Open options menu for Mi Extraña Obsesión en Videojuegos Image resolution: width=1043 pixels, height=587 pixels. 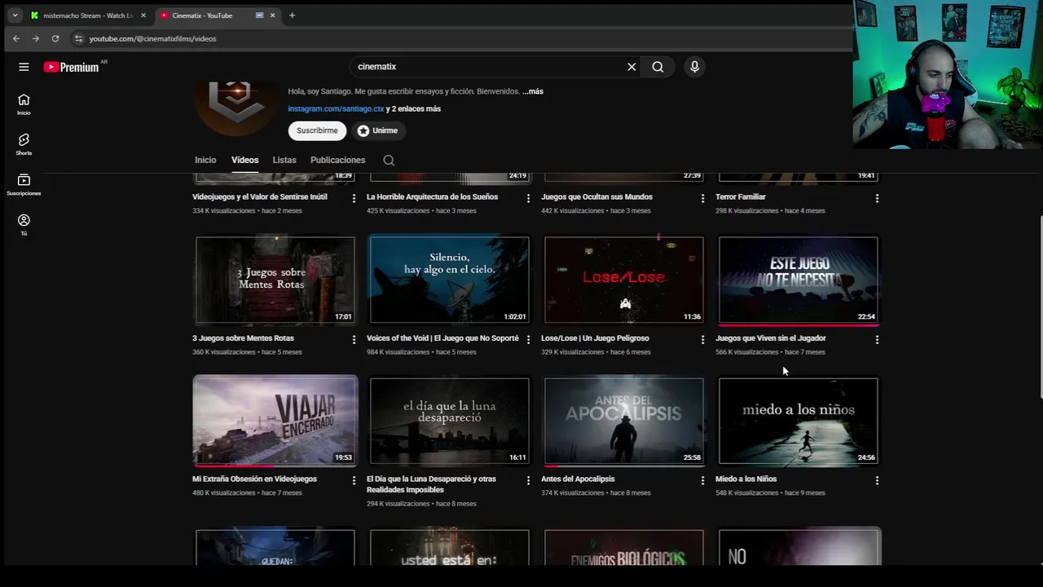tap(354, 480)
